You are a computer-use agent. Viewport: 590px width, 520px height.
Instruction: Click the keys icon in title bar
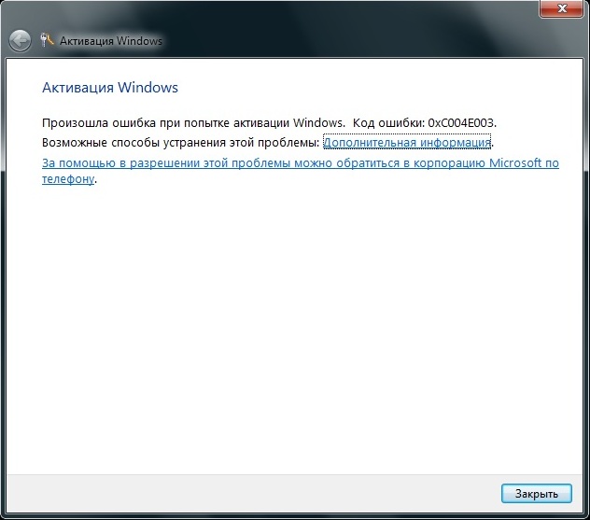[x=47, y=40]
